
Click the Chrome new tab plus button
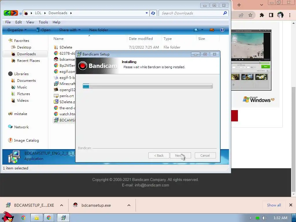pyautogui.click(x=239, y=5)
